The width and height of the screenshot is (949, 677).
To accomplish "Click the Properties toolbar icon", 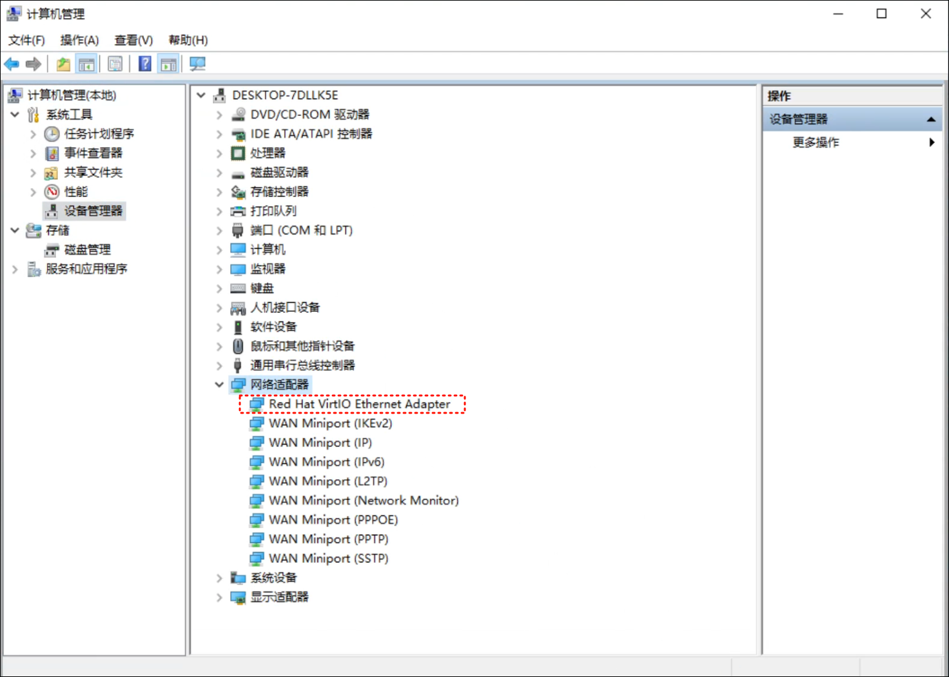I will 115,64.
